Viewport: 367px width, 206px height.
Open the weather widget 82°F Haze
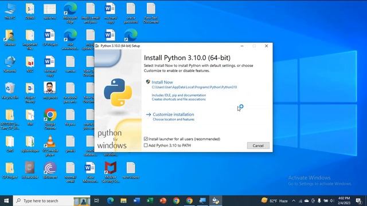point(275,201)
